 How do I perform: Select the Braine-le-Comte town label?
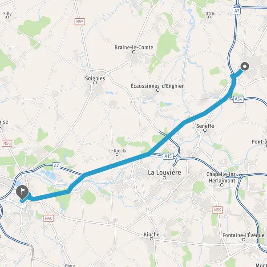(x=133, y=47)
